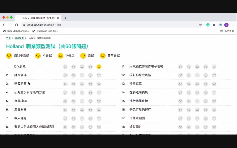Screen dimensions: 237x148
Task: Click the Grammarly extension icon
Action: click(208, 25)
